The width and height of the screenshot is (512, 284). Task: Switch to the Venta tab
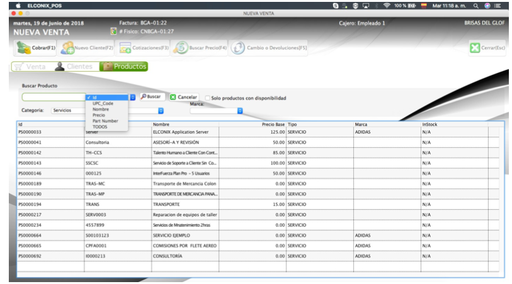[30, 67]
